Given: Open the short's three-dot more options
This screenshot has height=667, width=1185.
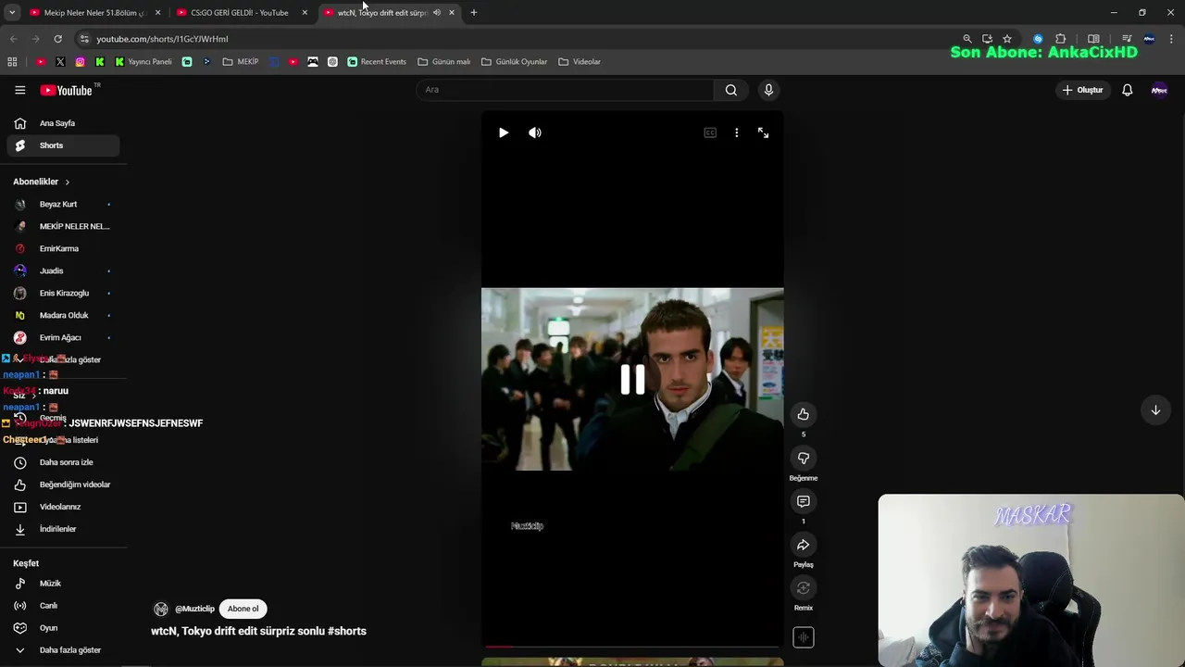Looking at the screenshot, I should (x=737, y=132).
